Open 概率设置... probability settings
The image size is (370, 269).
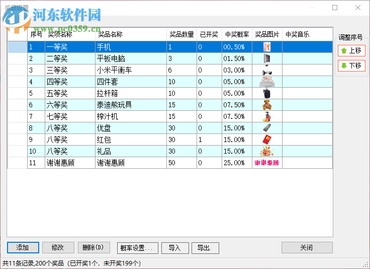pos(138,248)
